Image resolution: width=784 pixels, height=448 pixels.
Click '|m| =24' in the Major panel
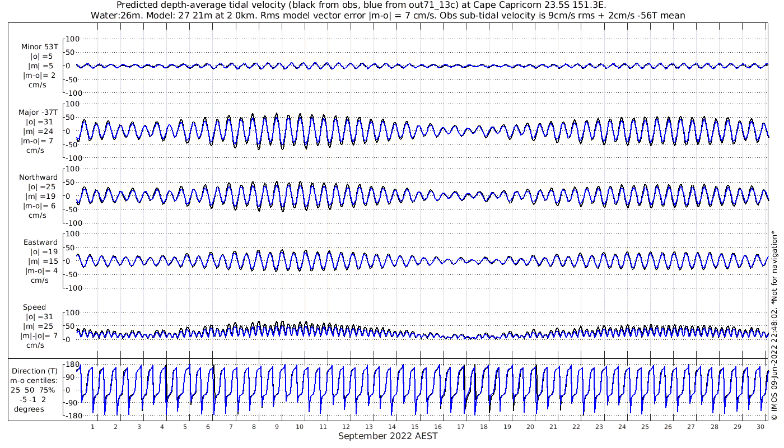(x=39, y=131)
